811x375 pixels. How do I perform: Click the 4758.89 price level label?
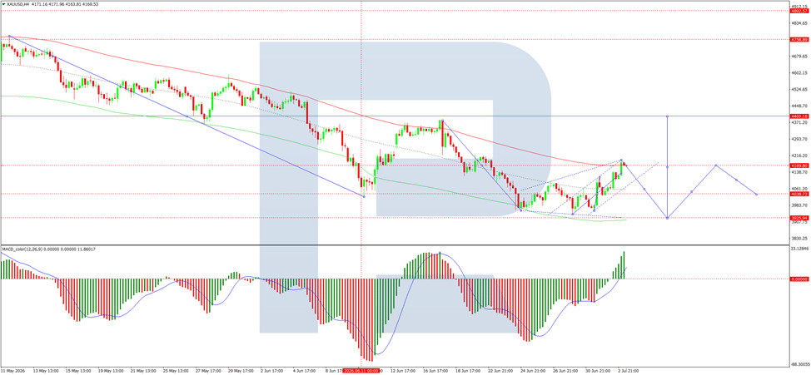click(x=799, y=39)
